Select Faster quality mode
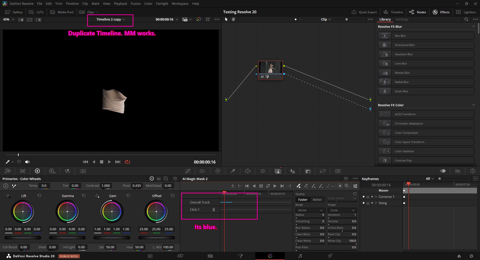This screenshot has height=260, width=480. pos(303,199)
